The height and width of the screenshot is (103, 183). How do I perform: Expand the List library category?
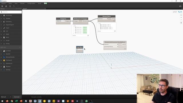pyautogui.click(x=1, y=31)
